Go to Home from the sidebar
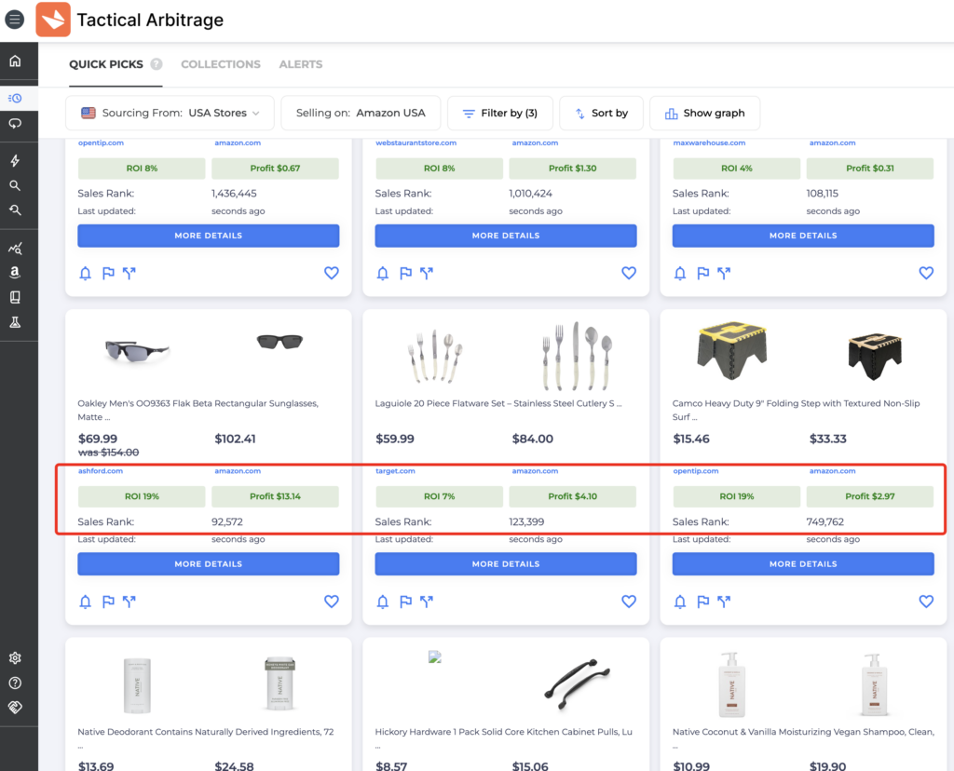The width and height of the screenshot is (954, 771). [x=15, y=61]
